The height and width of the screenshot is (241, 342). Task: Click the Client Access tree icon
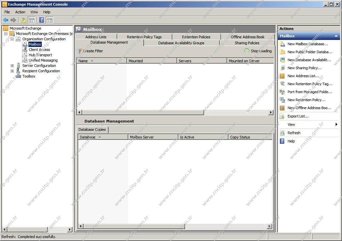coord(25,50)
